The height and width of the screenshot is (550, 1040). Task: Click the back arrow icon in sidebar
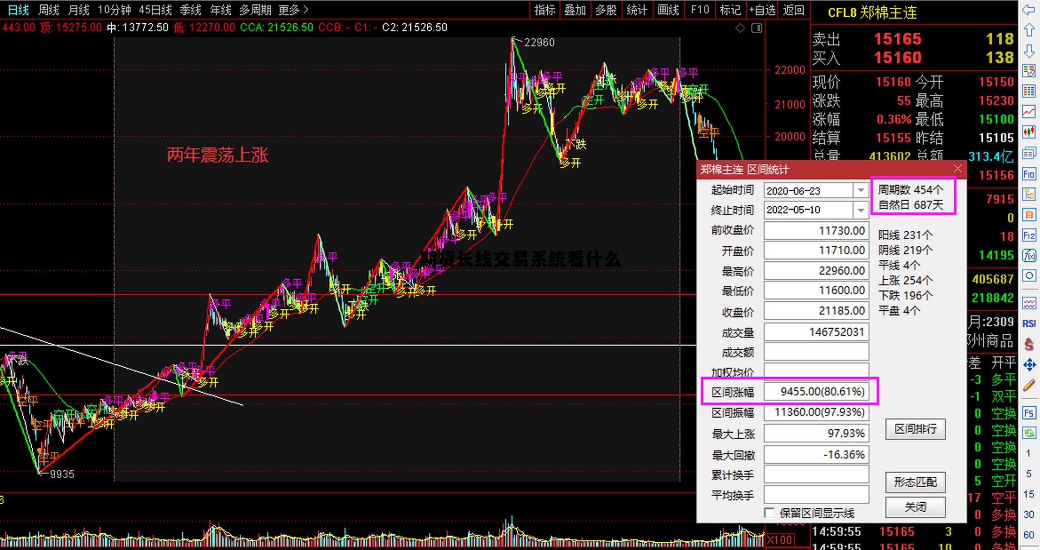coord(1029,10)
